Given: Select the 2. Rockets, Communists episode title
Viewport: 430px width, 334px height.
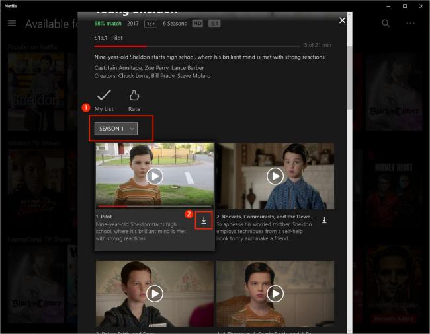Looking at the screenshot, I should [265, 217].
